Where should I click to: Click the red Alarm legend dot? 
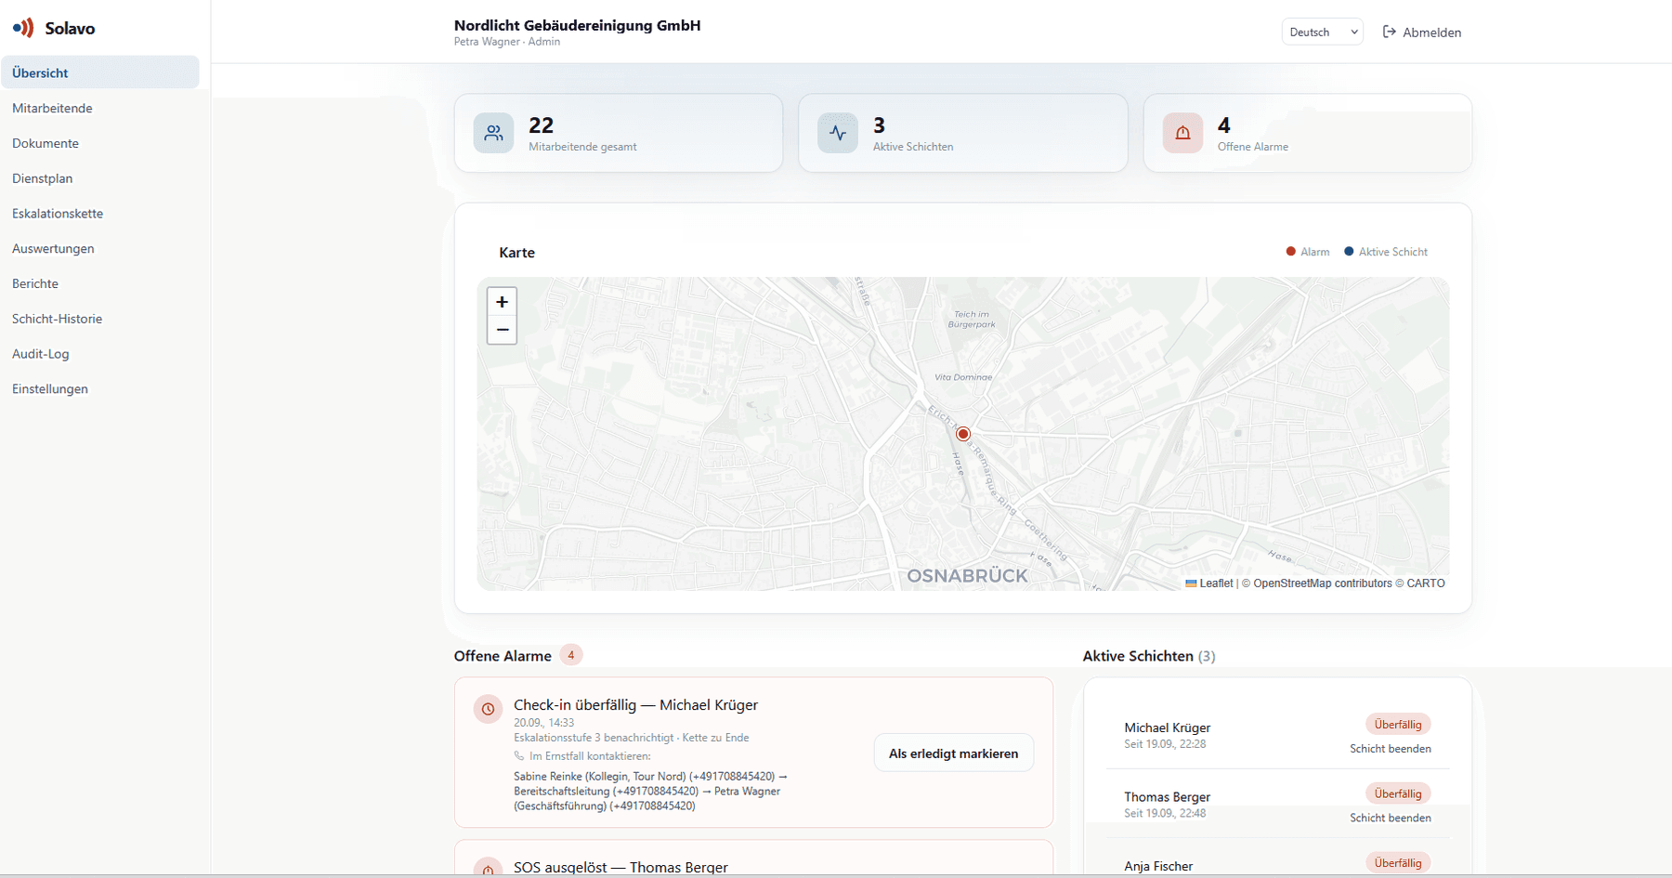coord(1290,251)
